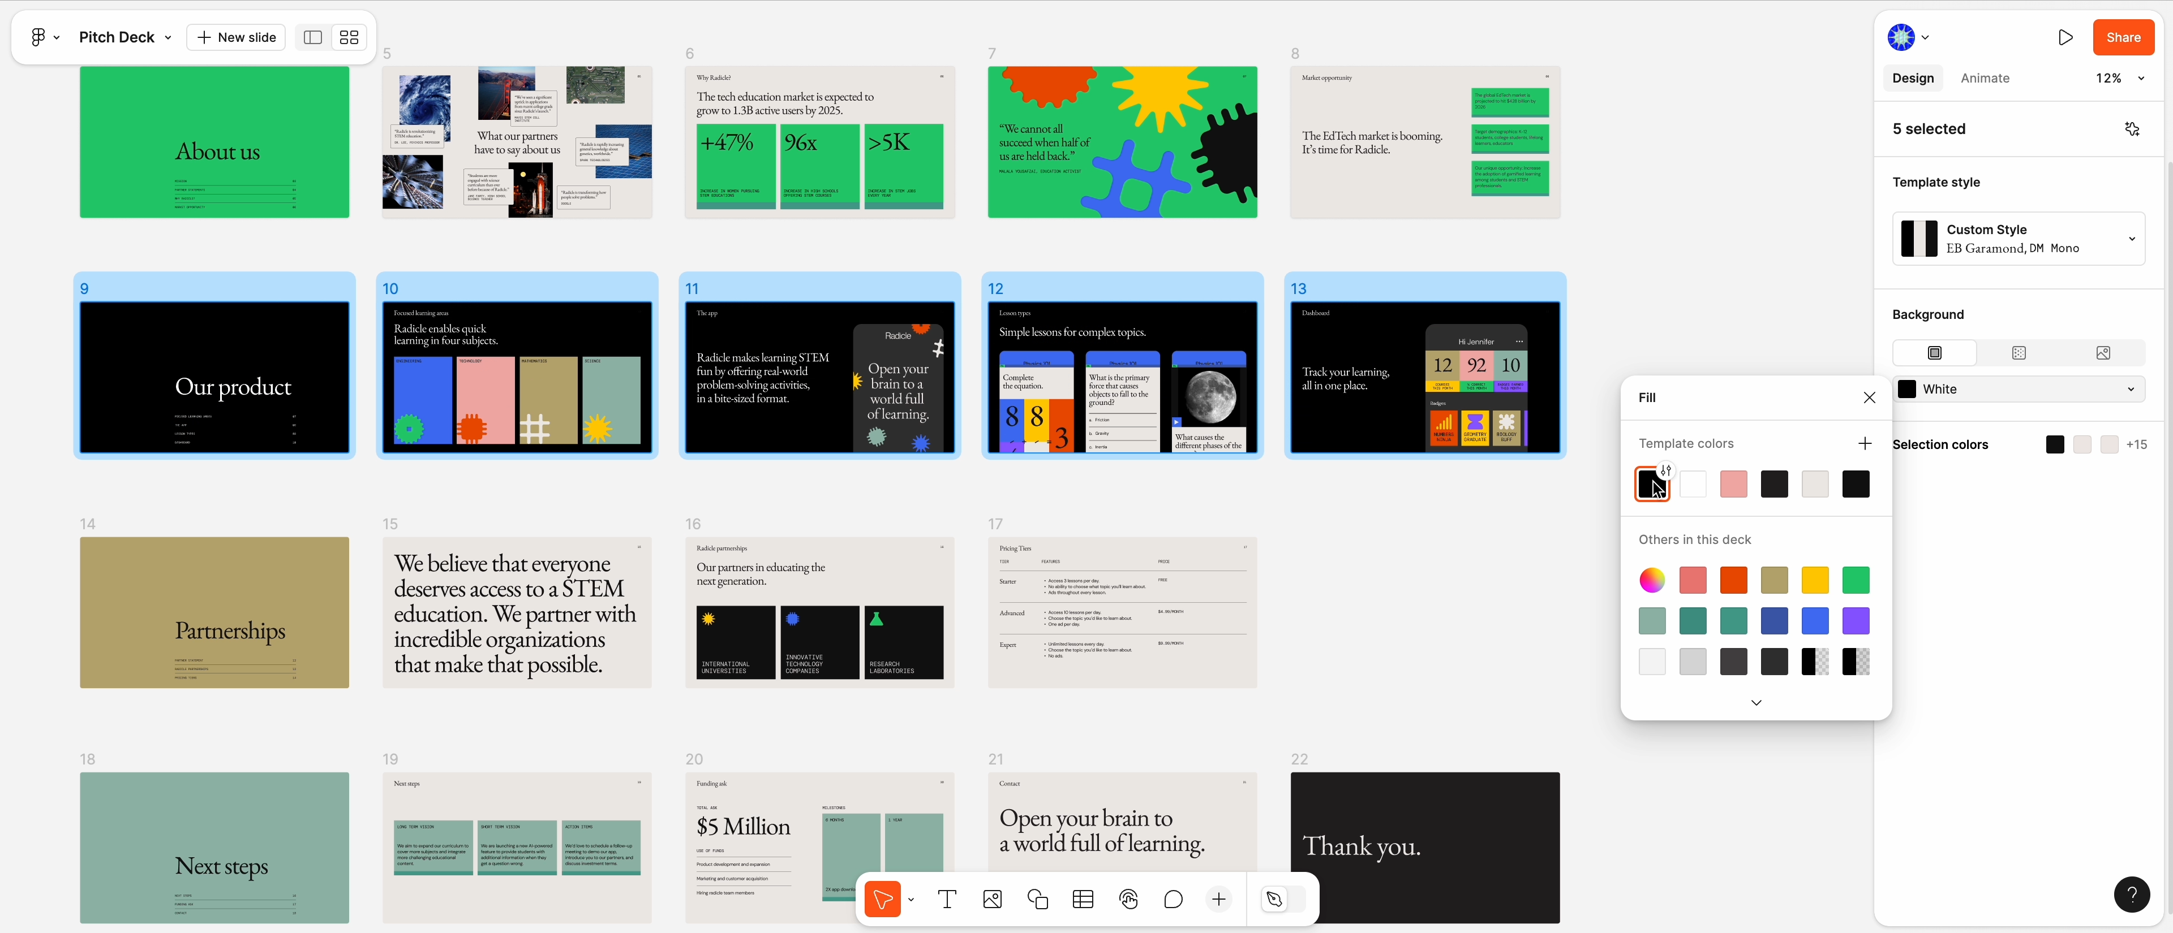Switch to the Animate tab
The width and height of the screenshot is (2173, 933).
1984,79
